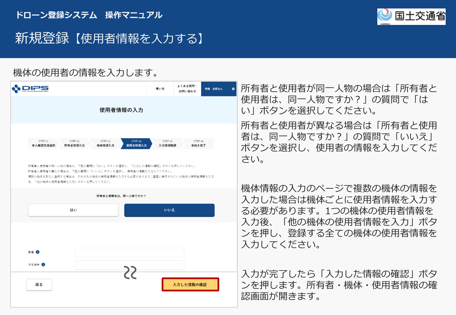The height and width of the screenshot is (315, 456).
Task: Choose the はい button
Action: (x=73, y=210)
